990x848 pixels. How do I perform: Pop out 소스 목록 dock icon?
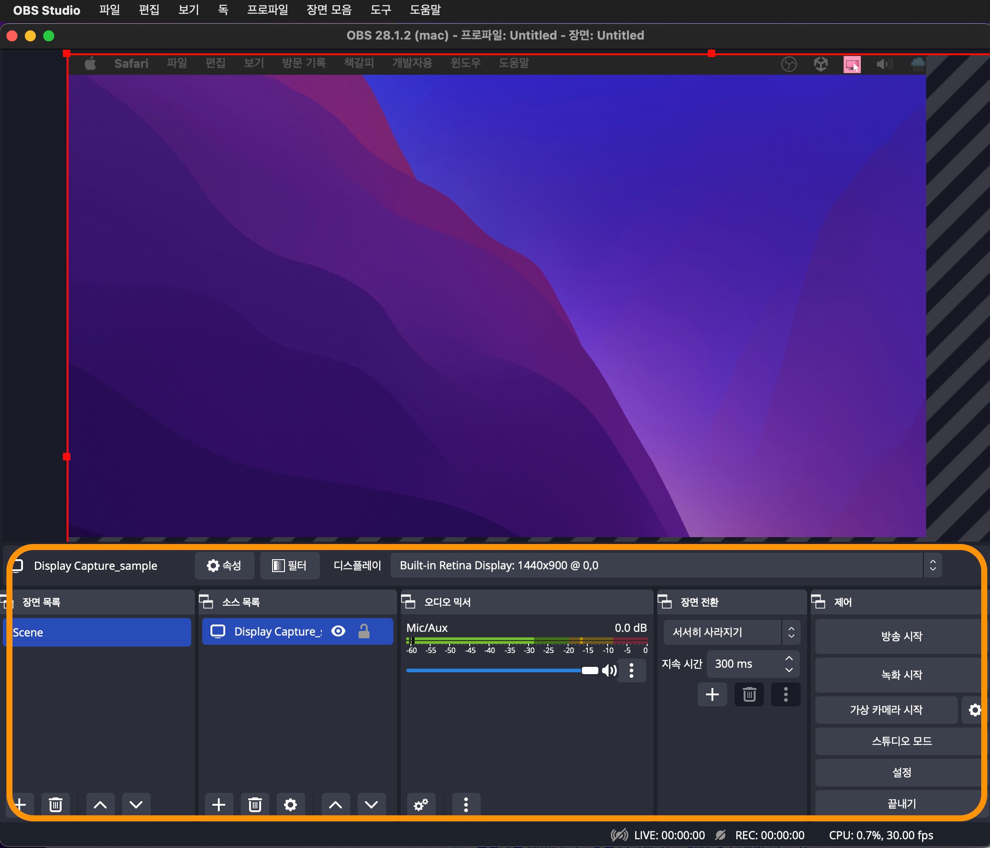(x=206, y=602)
